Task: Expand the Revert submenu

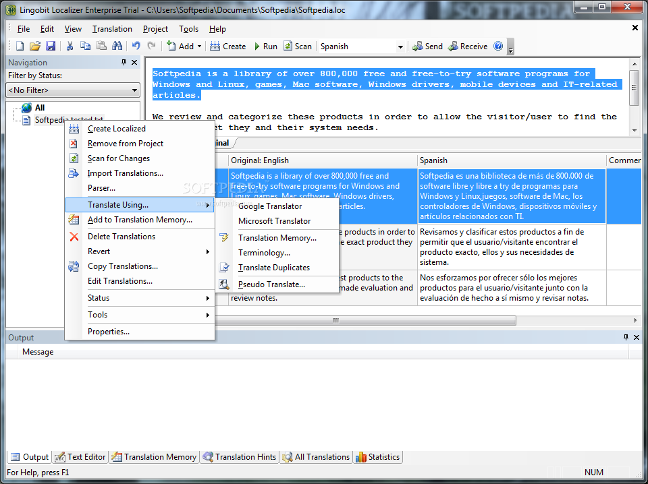Action: pyautogui.click(x=140, y=251)
